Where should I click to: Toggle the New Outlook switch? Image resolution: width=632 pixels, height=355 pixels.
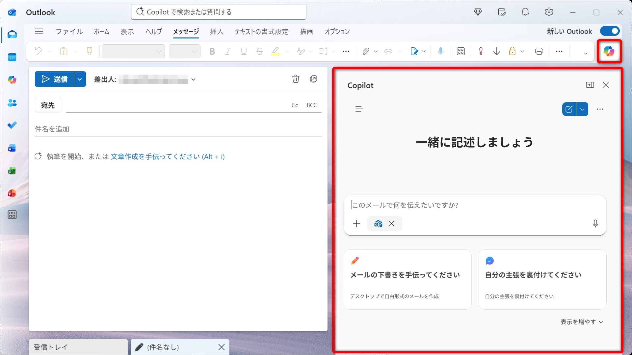[x=610, y=31]
